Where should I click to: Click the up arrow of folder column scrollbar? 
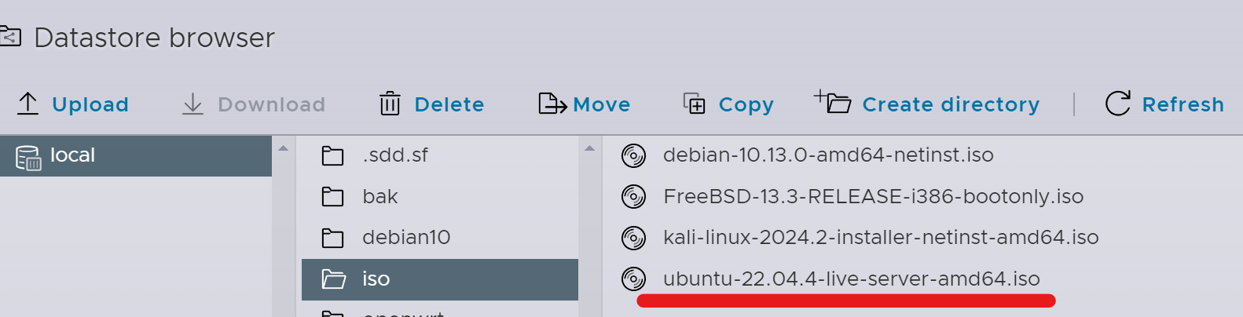point(589,148)
